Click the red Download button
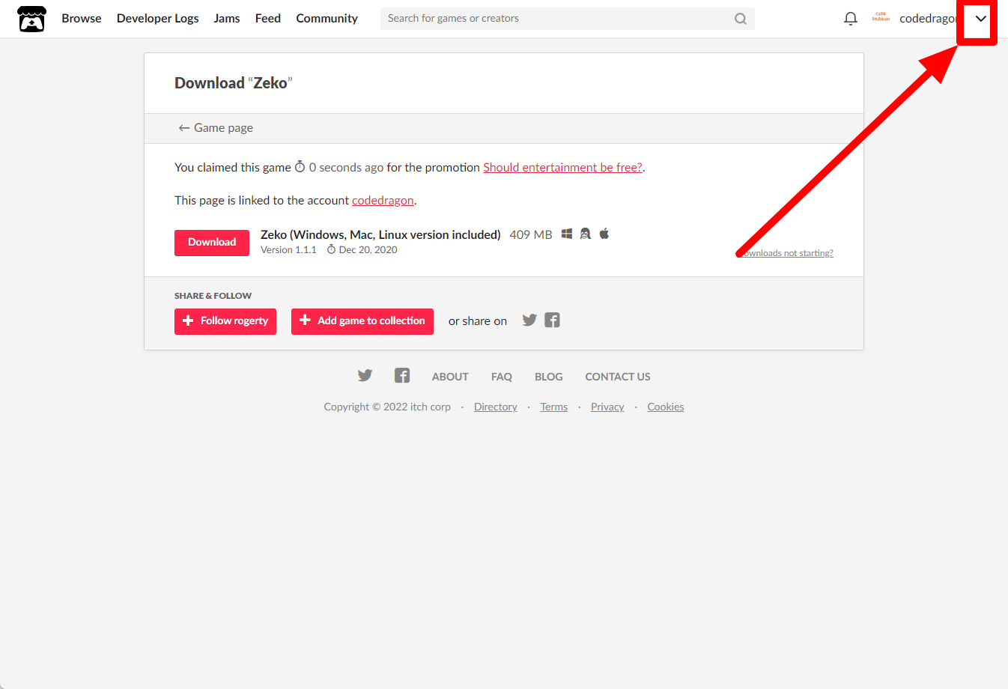This screenshot has width=1008, height=689. 212,243
